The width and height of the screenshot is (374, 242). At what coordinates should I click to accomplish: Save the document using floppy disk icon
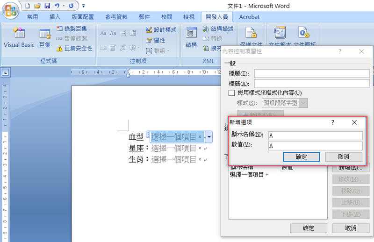(x=47, y=6)
